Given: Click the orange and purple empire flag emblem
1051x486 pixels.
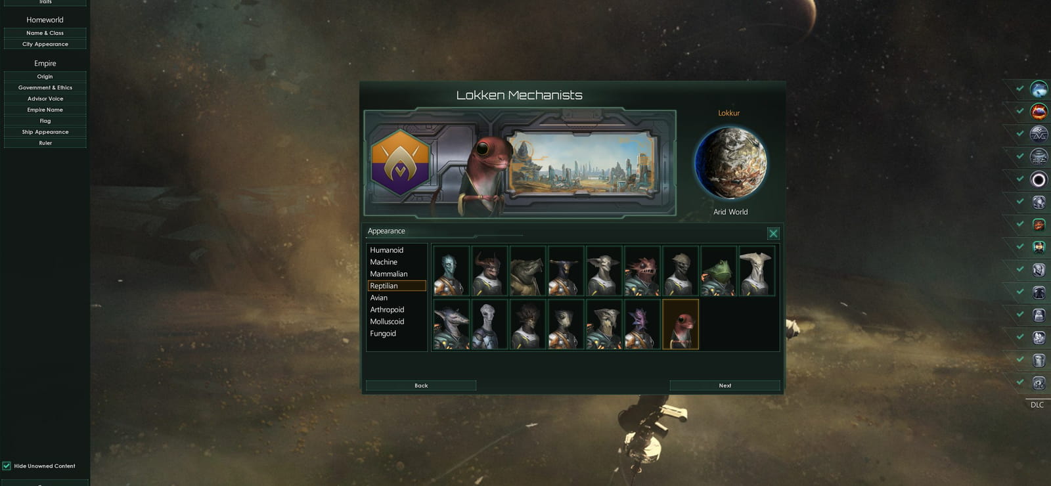Looking at the screenshot, I should pos(400,162).
